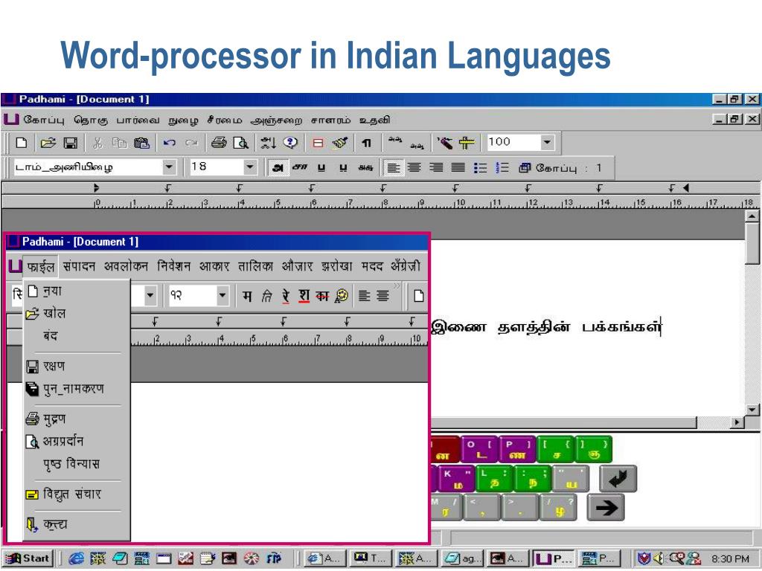Open the zoom 100 dropdown arrow
Image resolution: width=762 pixels, height=571 pixels.
point(547,142)
